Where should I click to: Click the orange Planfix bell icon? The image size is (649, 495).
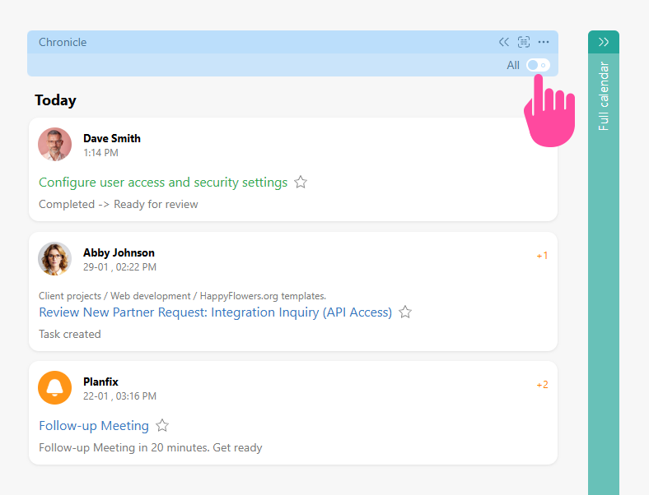coord(55,388)
